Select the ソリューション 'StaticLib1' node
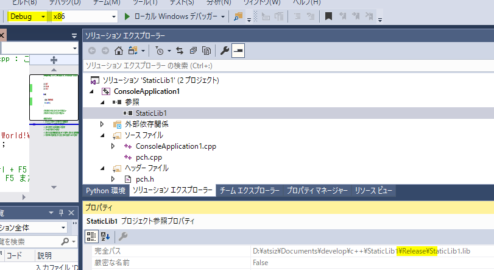Screen dimensions: 494x270 [x=161, y=80]
